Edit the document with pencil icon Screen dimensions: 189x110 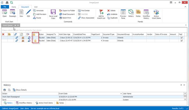pos(28,13)
